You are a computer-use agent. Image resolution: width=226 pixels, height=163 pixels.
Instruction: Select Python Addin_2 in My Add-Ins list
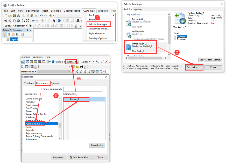[x=146, y=47]
